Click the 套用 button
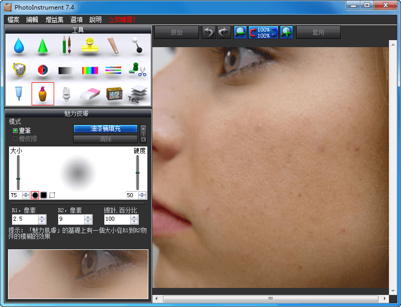This screenshot has height=307, width=401. pyautogui.click(x=318, y=32)
